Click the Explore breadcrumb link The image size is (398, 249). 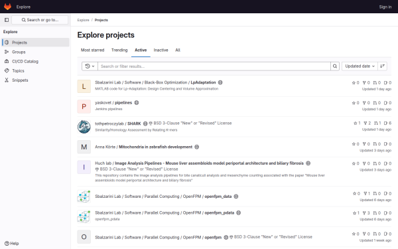click(84, 20)
